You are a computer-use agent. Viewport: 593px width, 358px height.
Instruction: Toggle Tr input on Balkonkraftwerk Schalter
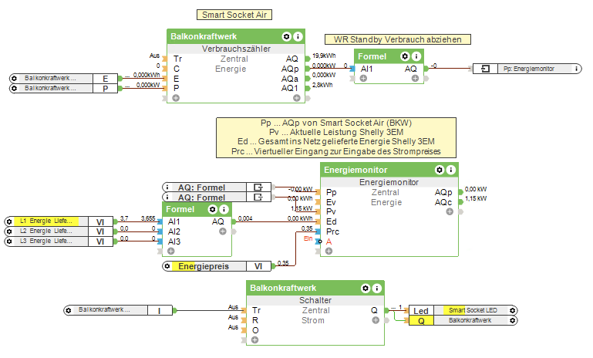point(257,310)
